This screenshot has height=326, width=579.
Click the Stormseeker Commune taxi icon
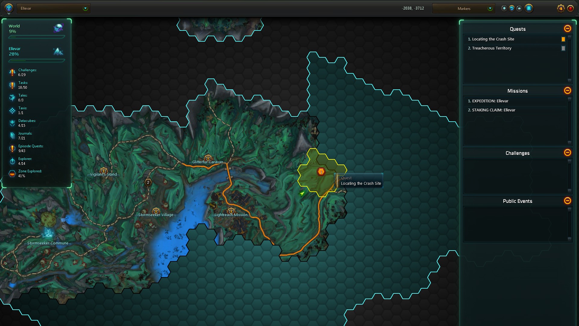click(x=48, y=233)
